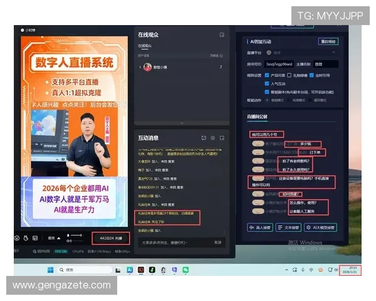Open the 直播平台 platform dropdown
Viewport: 376px width, 301px height.
coord(301,53)
